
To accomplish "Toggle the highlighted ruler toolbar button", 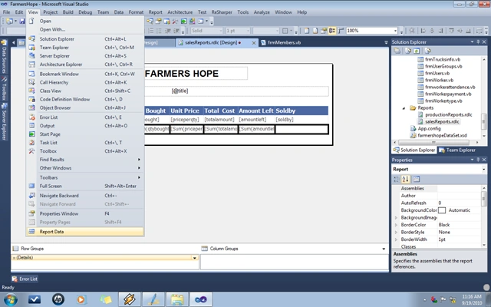I will pos(332,31).
